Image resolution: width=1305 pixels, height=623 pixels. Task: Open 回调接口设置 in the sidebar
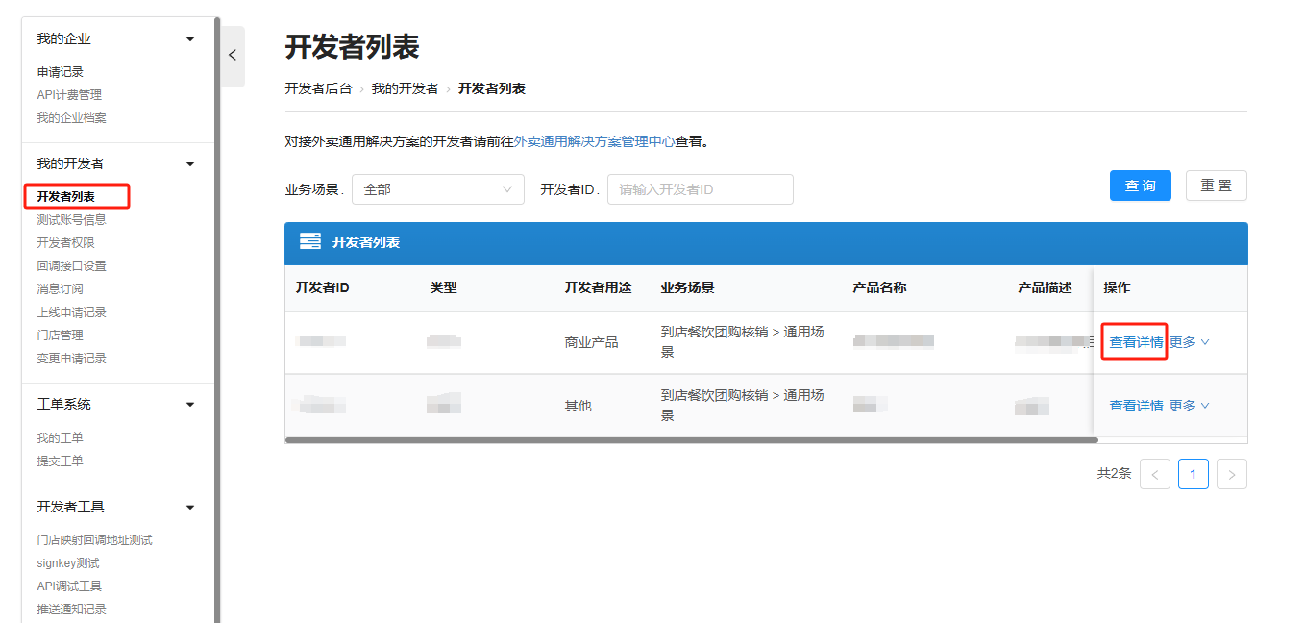tap(71, 266)
